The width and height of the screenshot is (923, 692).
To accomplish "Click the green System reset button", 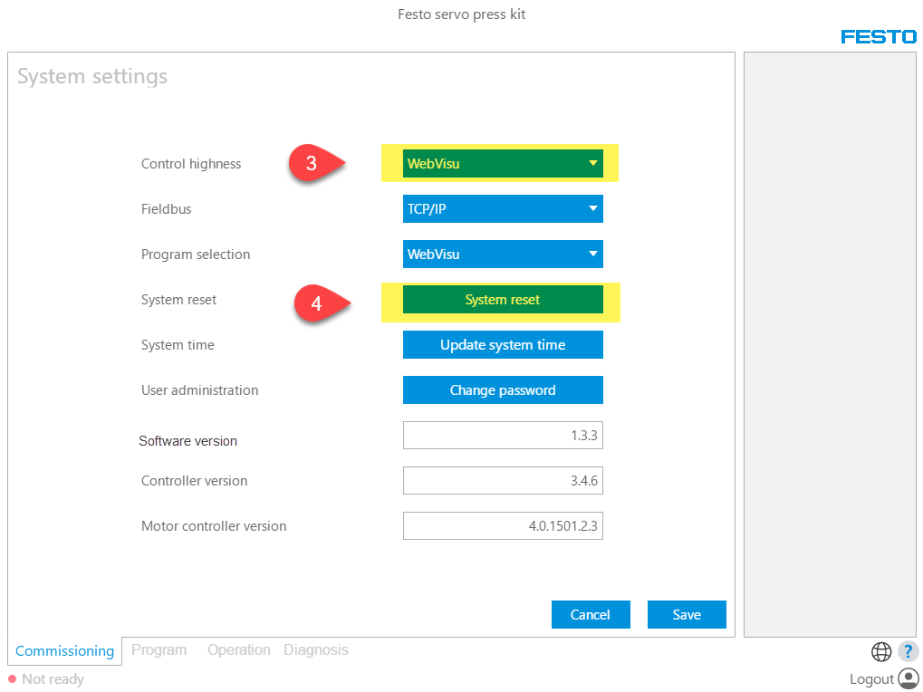I will click(x=503, y=300).
